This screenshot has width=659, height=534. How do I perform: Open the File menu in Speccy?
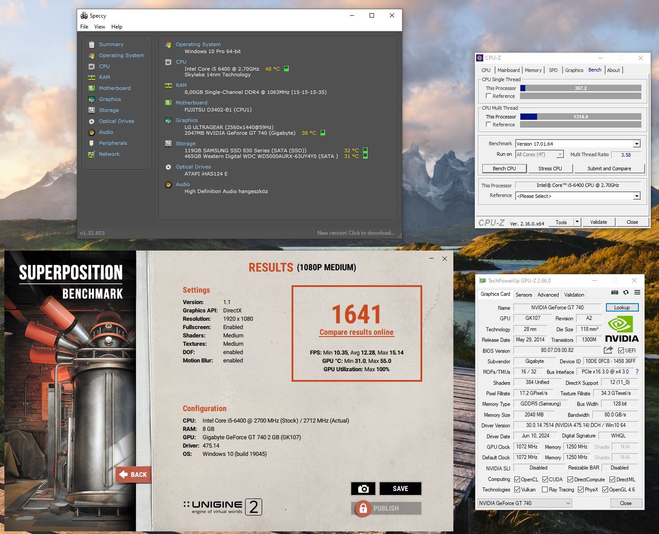pos(84,27)
